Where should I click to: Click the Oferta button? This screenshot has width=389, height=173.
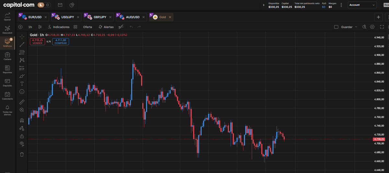[x=88, y=27]
